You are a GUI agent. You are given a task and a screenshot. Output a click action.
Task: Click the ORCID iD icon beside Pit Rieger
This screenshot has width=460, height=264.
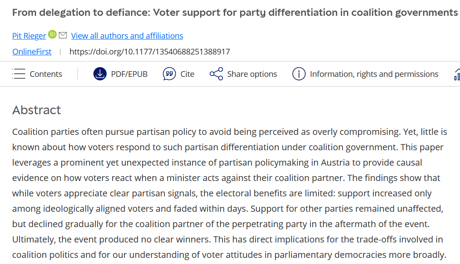(52, 34)
